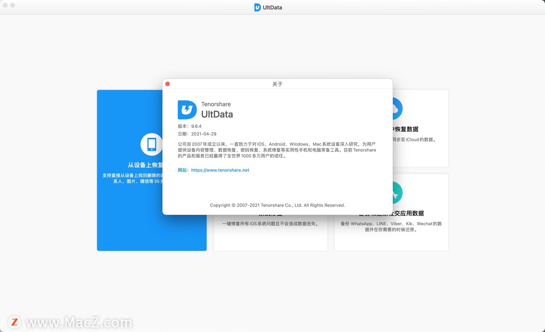
Task: Click the phone icon on the blue device recovery card
Action: point(151,144)
